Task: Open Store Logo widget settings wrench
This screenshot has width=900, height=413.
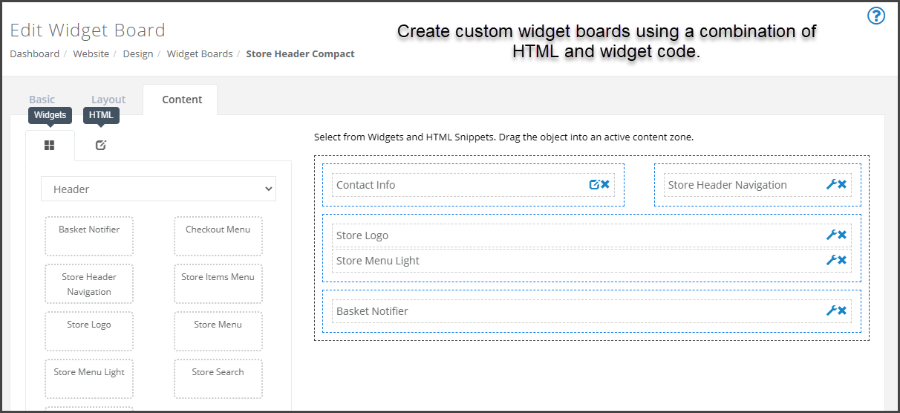Action: (x=832, y=235)
